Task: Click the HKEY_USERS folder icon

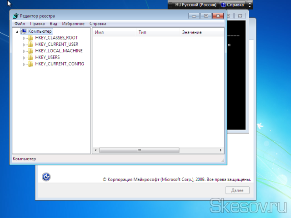Action: pos(30,58)
